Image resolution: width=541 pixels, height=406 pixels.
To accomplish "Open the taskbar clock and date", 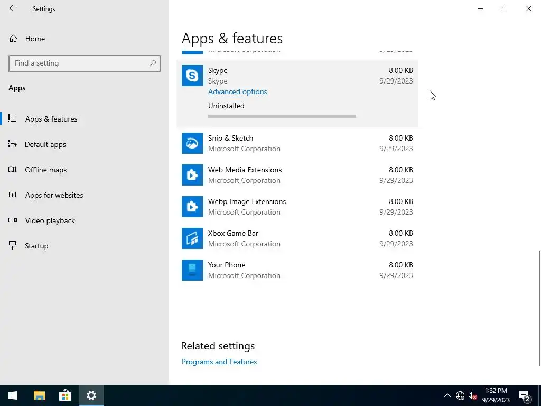I will (496, 395).
